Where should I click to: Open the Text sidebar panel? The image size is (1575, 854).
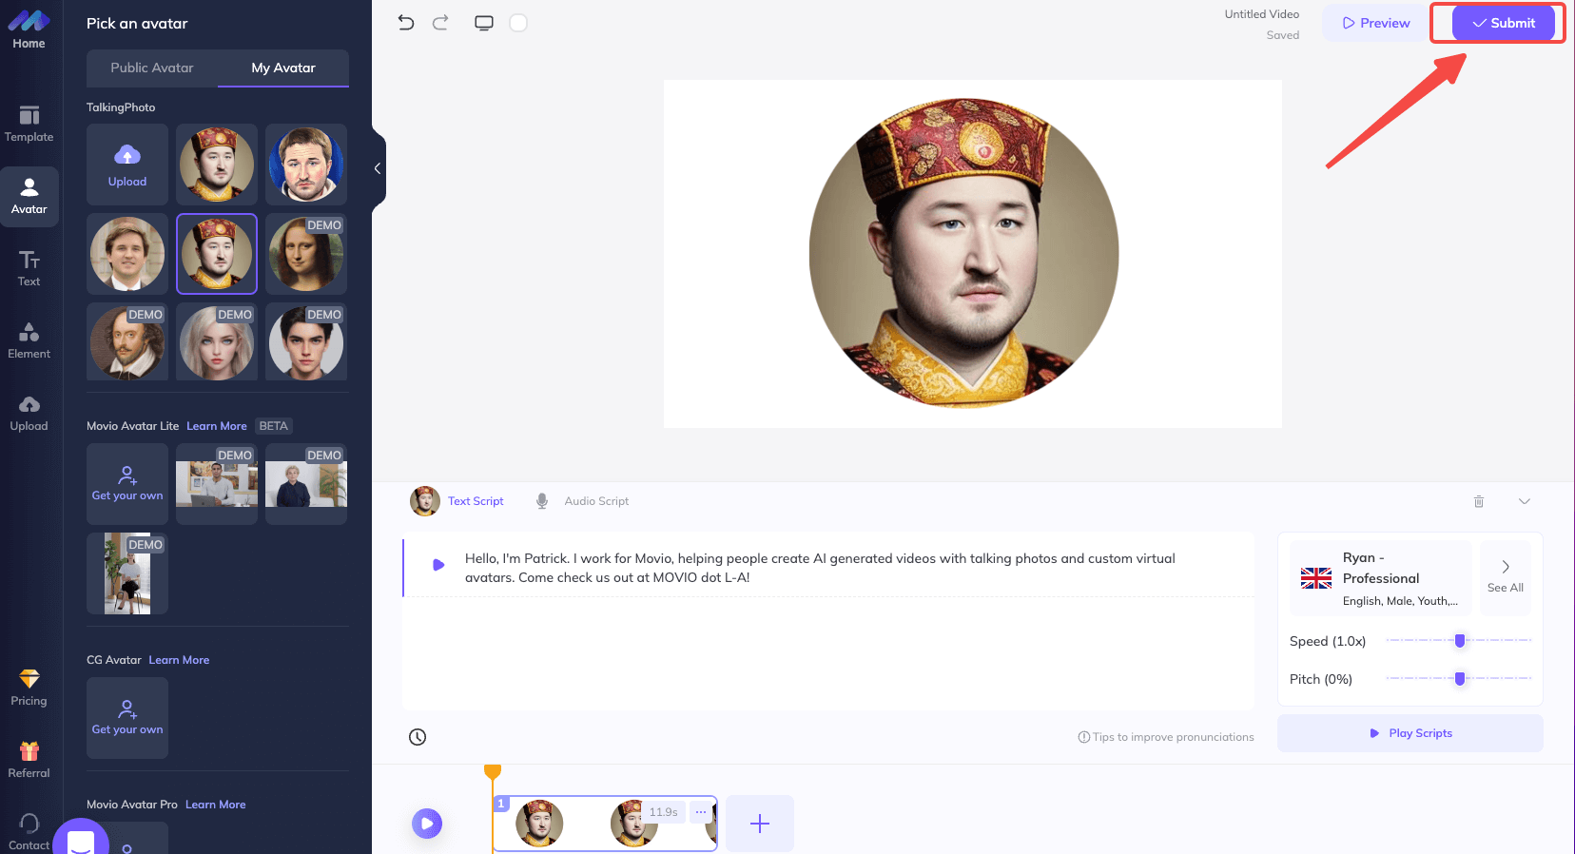(x=29, y=268)
